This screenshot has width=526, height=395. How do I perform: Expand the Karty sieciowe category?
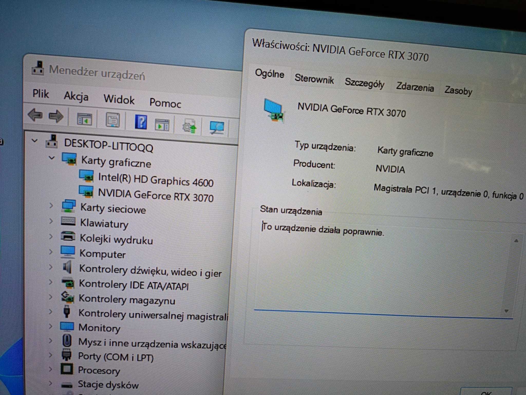[x=51, y=205]
